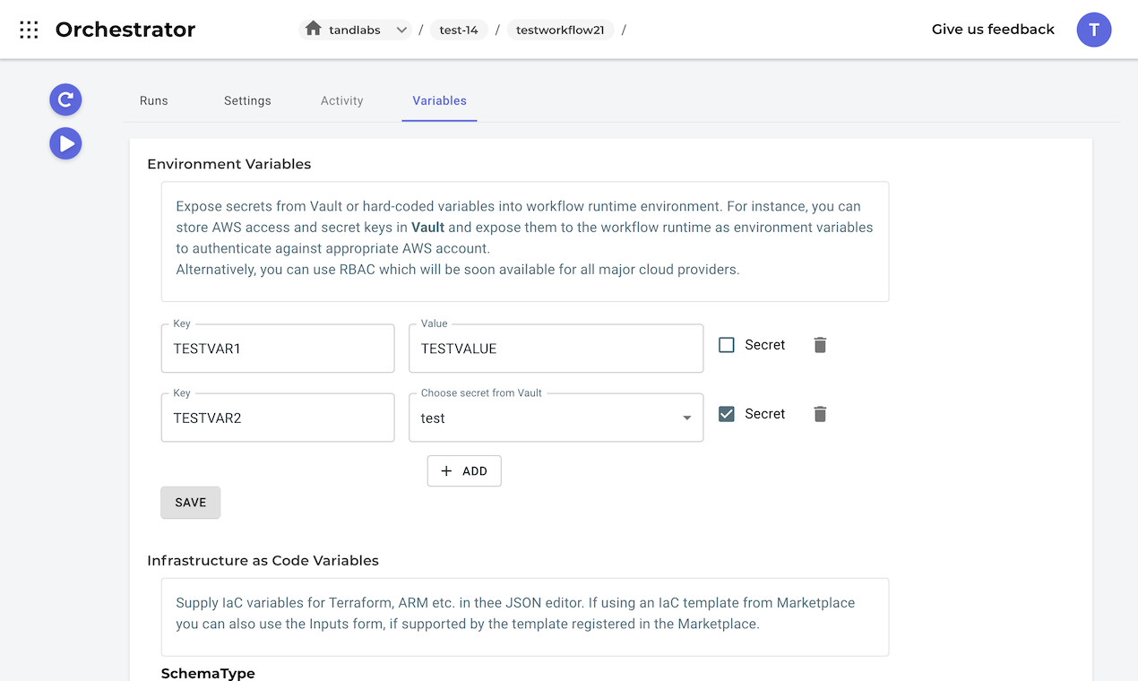Delete the TESTVAR1 variable row
This screenshot has height=681, width=1138.
point(820,345)
